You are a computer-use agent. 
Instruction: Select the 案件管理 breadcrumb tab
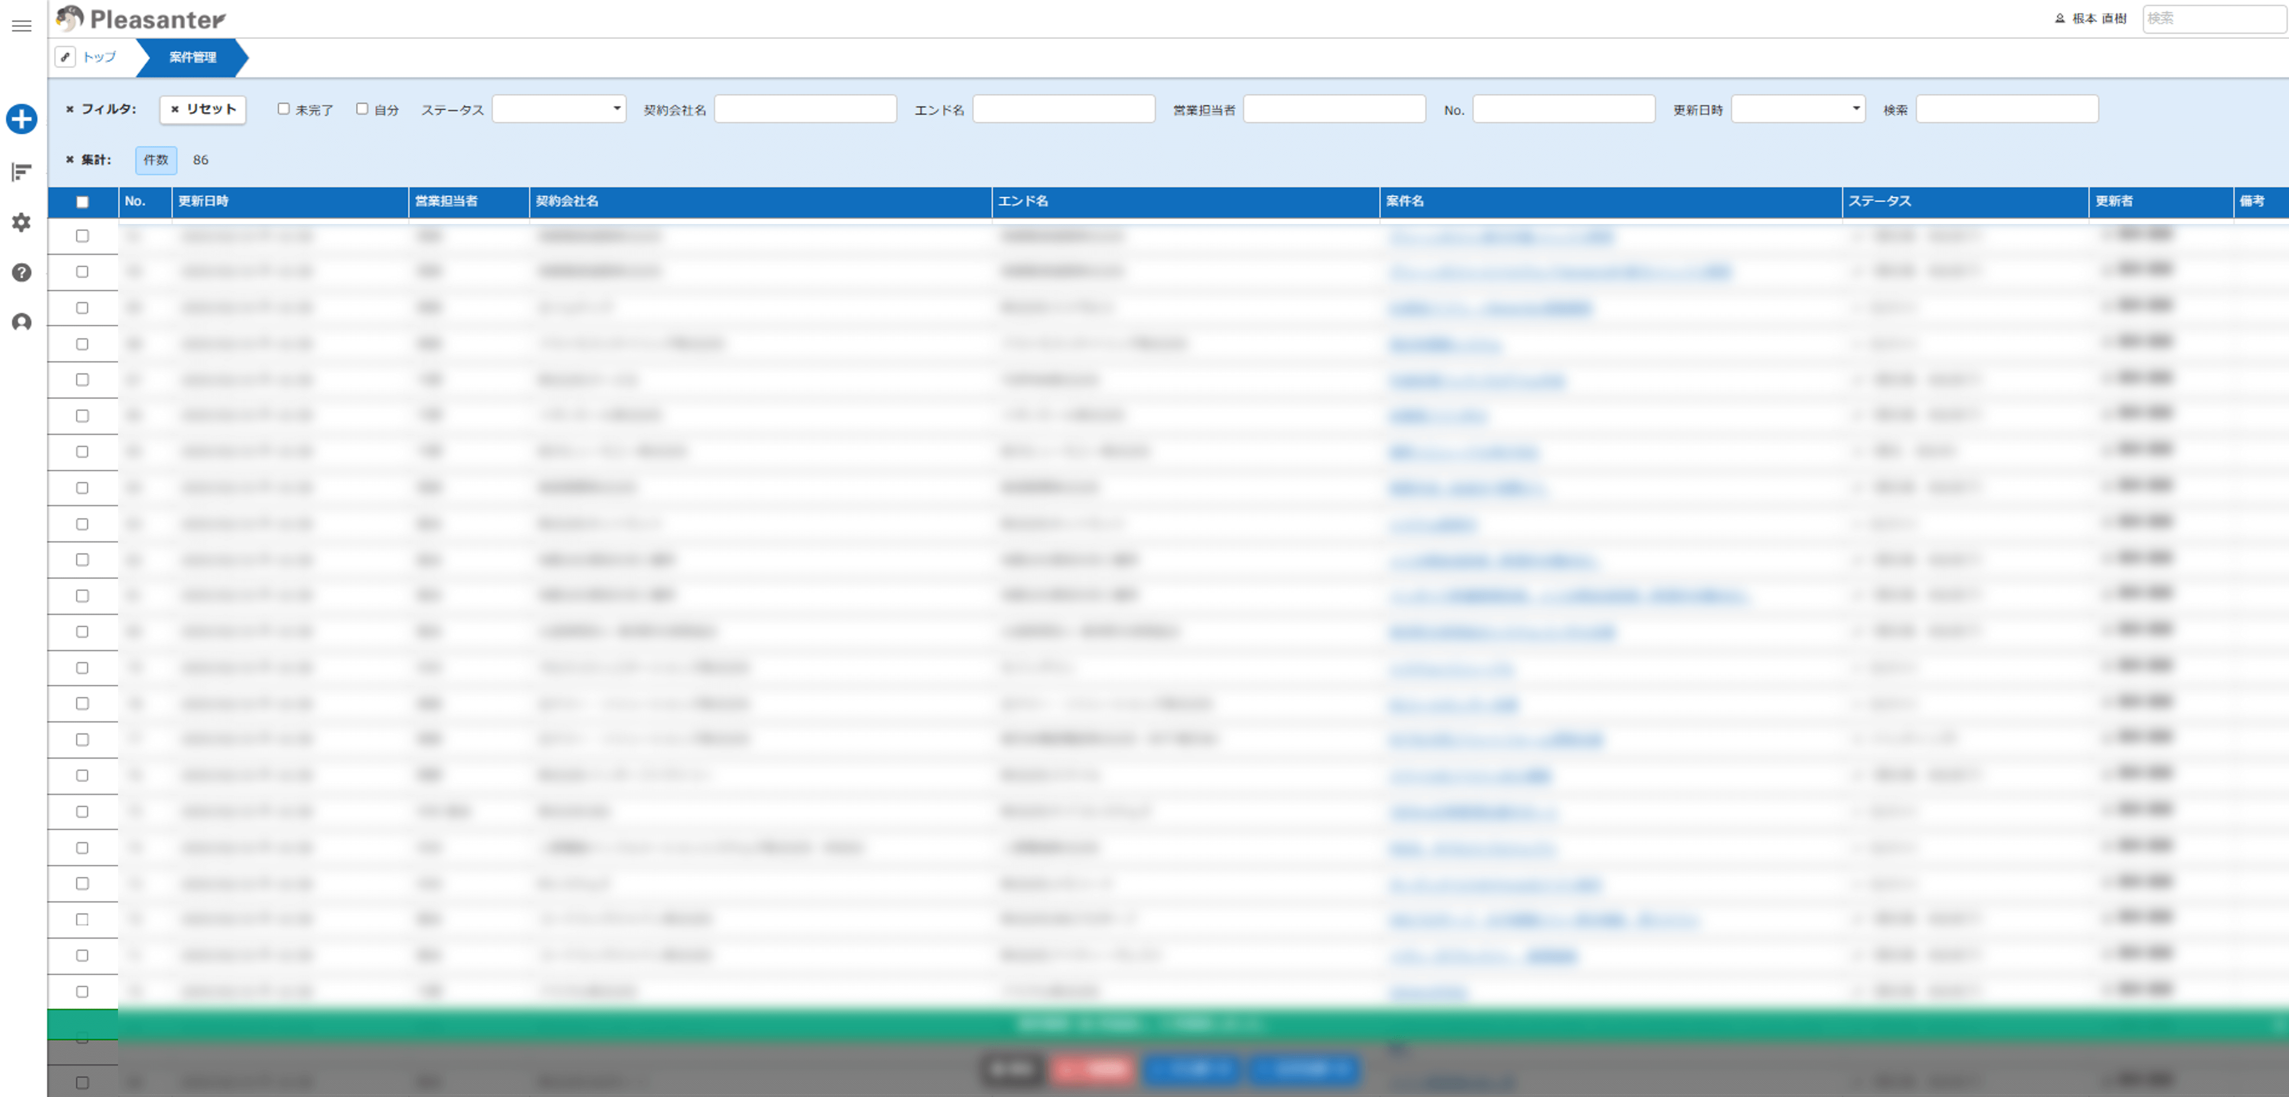point(192,57)
